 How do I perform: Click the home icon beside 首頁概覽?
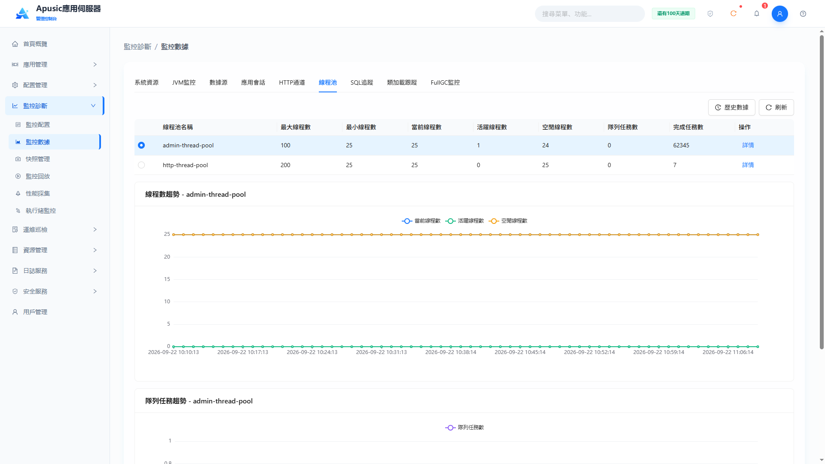(x=15, y=44)
